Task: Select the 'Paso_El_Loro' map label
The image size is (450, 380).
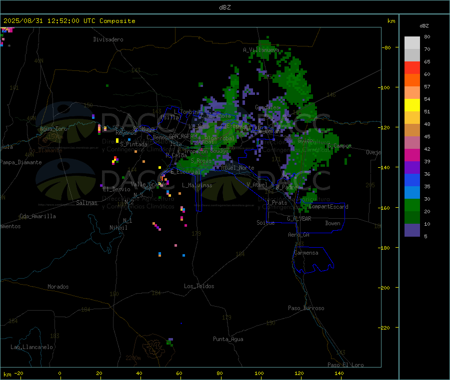Action: tap(345, 365)
